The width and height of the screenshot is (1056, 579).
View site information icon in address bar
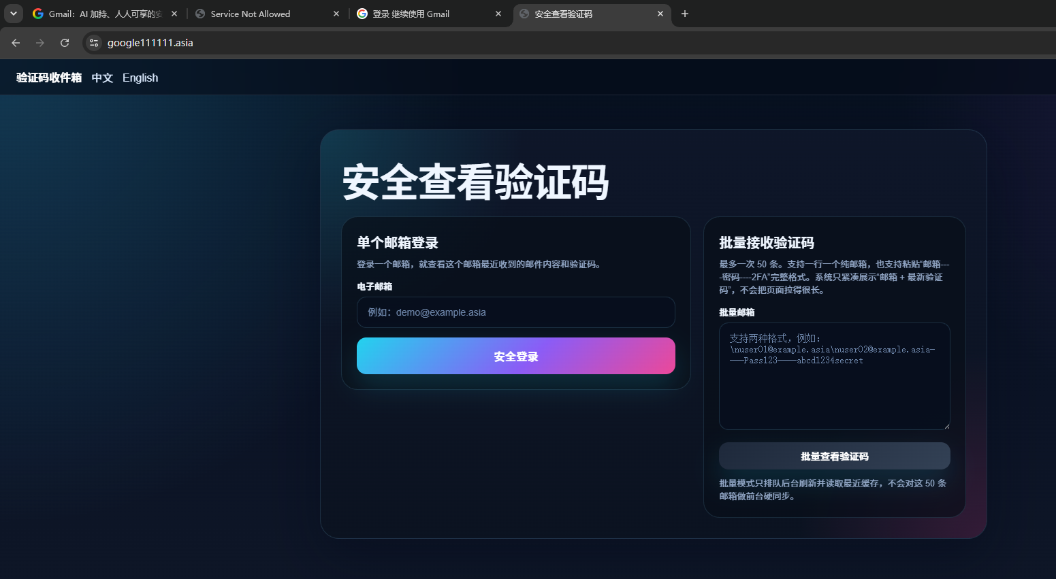94,43
